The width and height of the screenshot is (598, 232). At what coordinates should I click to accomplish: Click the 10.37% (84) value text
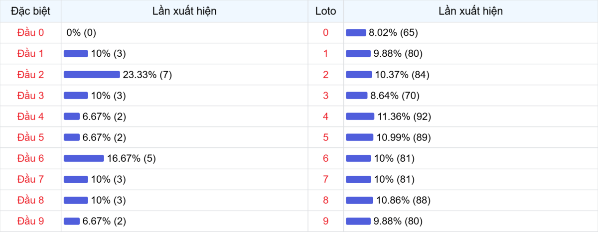pos(402,75)
